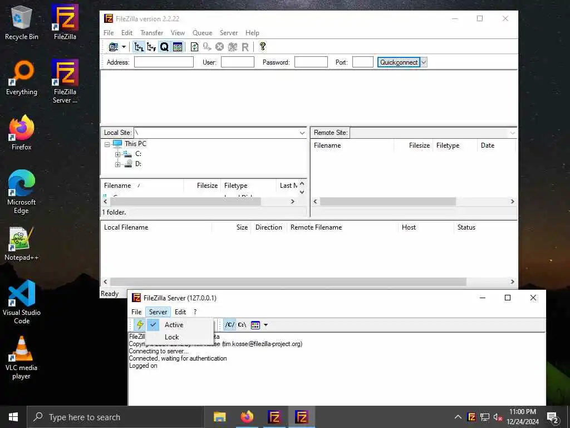Click the local file list scroll down arrow
This screenshot has height=428, width=570.
(302, 192)
